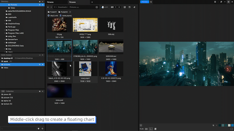Toggle the eye icon on the pictures quick access row
234x131 pixels.
tap(40, 65)
